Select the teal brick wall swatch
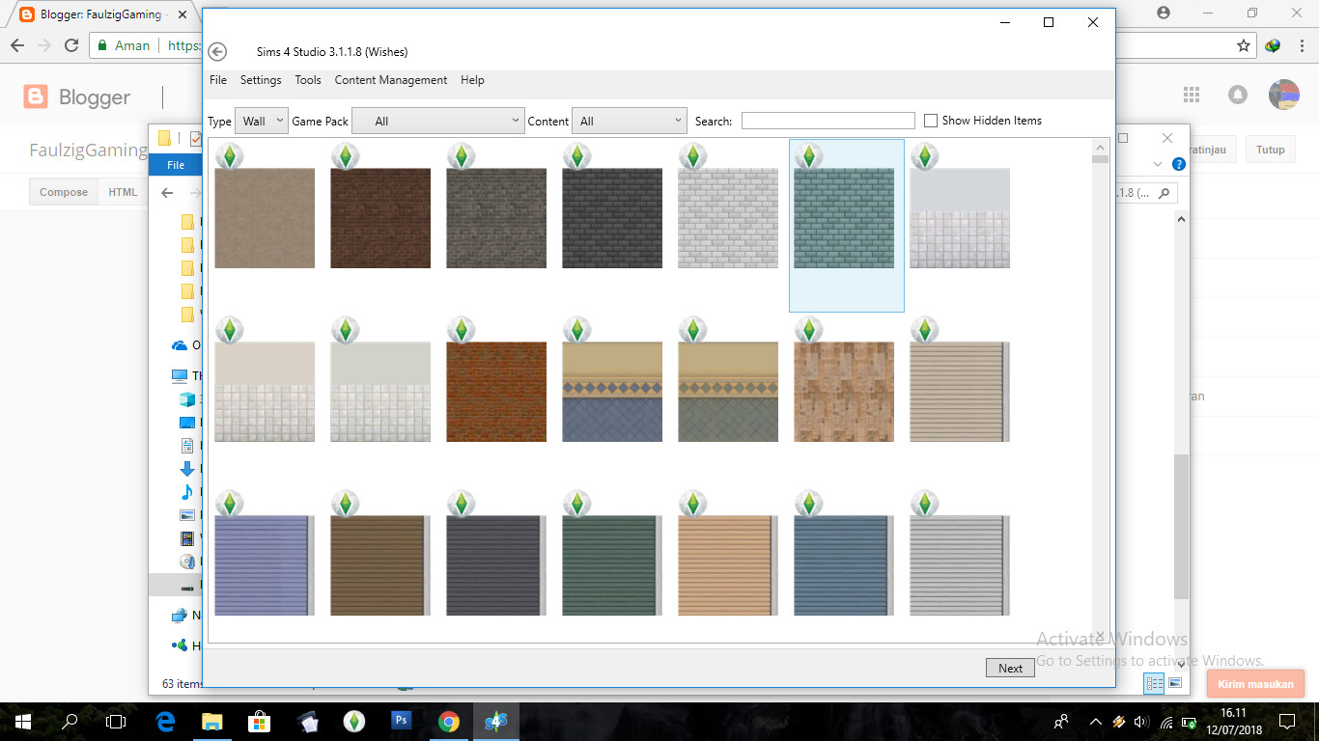 (846, 217)
